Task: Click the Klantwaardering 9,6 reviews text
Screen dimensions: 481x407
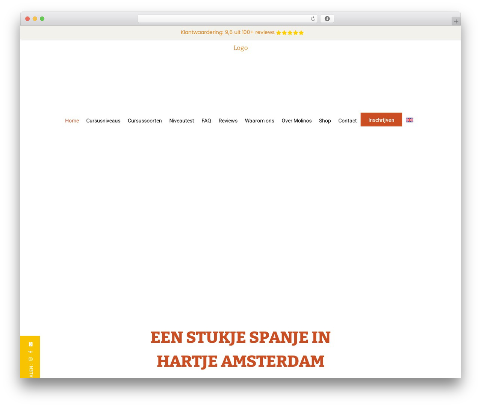Action: (x=228, y=32)
